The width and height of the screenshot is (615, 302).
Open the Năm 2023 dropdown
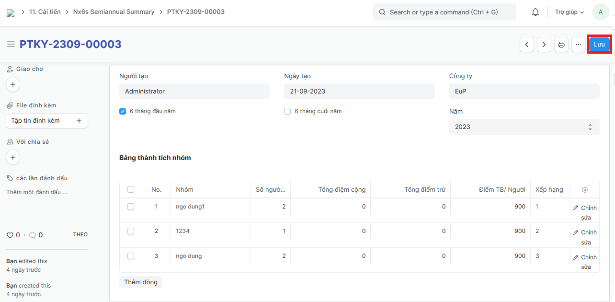(524, 127)
